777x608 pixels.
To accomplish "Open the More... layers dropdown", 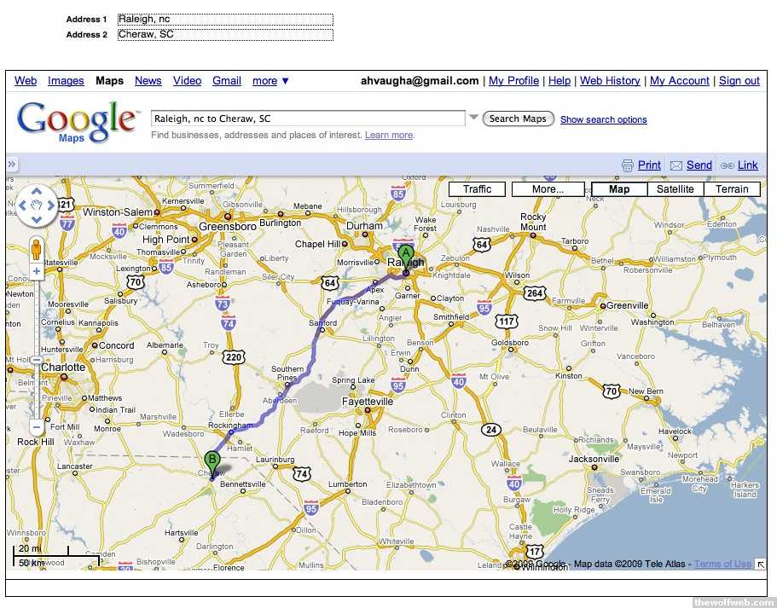I will coord(548,189).
